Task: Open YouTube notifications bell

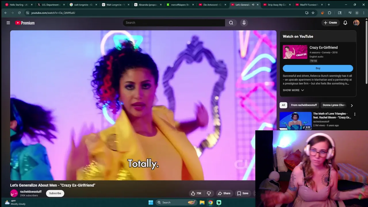Action: (345, 23)
